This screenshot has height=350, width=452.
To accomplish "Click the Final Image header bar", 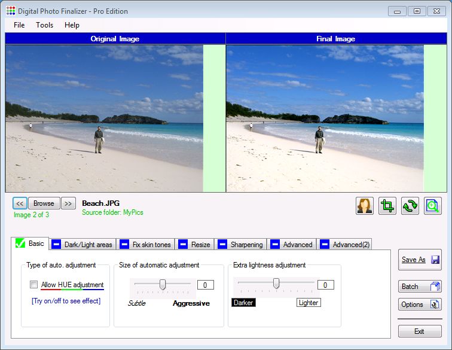I will click(x=336, y=39).
